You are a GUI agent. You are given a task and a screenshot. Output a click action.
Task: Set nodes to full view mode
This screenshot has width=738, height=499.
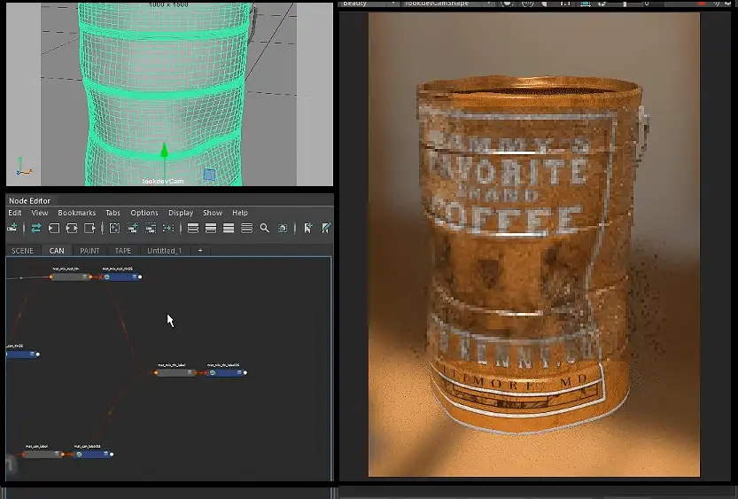pos(229,229)
